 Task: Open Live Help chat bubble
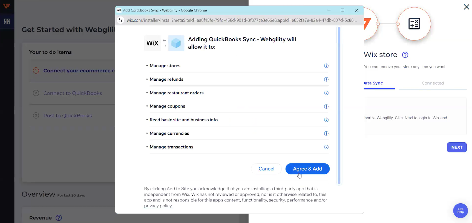(x=460, y=211)
